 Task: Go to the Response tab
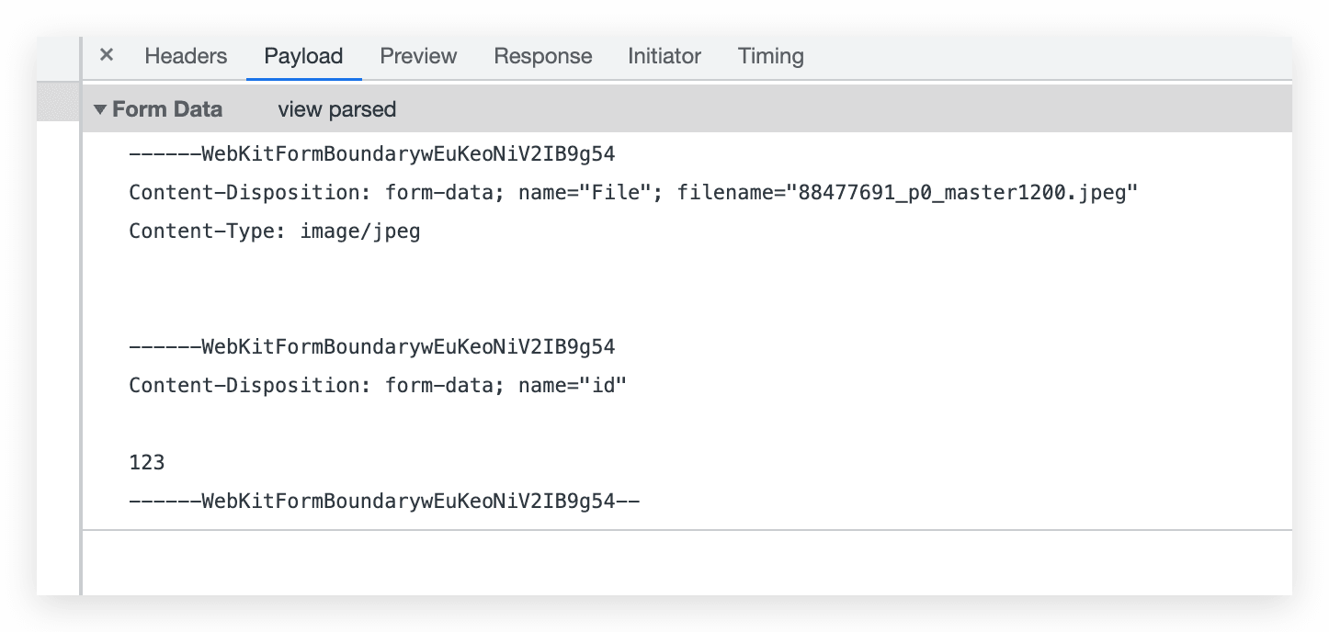click(x=542, y=56)
